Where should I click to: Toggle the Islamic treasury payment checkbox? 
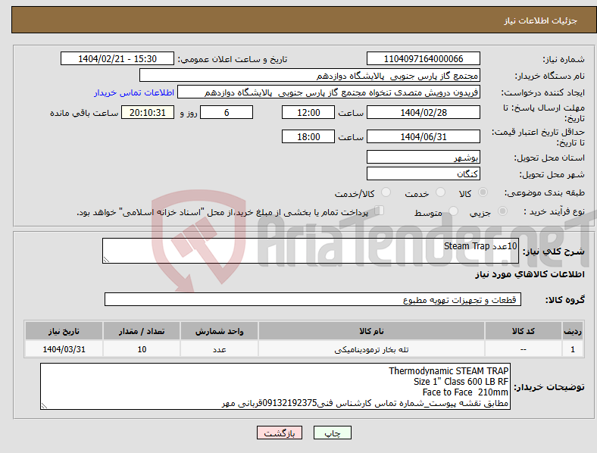(380, 211)
